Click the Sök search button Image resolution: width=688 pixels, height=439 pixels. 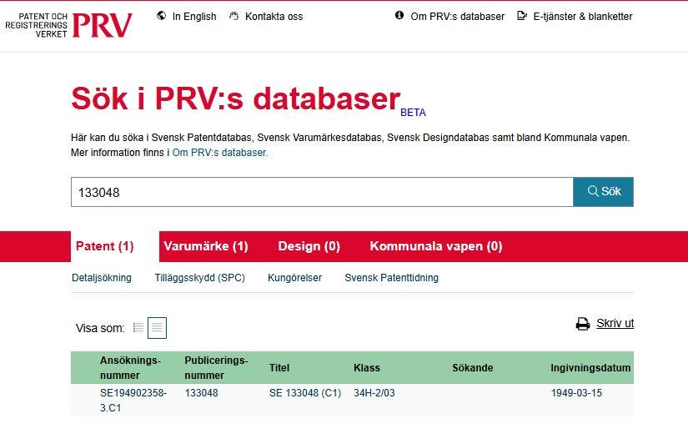point(603,192)
